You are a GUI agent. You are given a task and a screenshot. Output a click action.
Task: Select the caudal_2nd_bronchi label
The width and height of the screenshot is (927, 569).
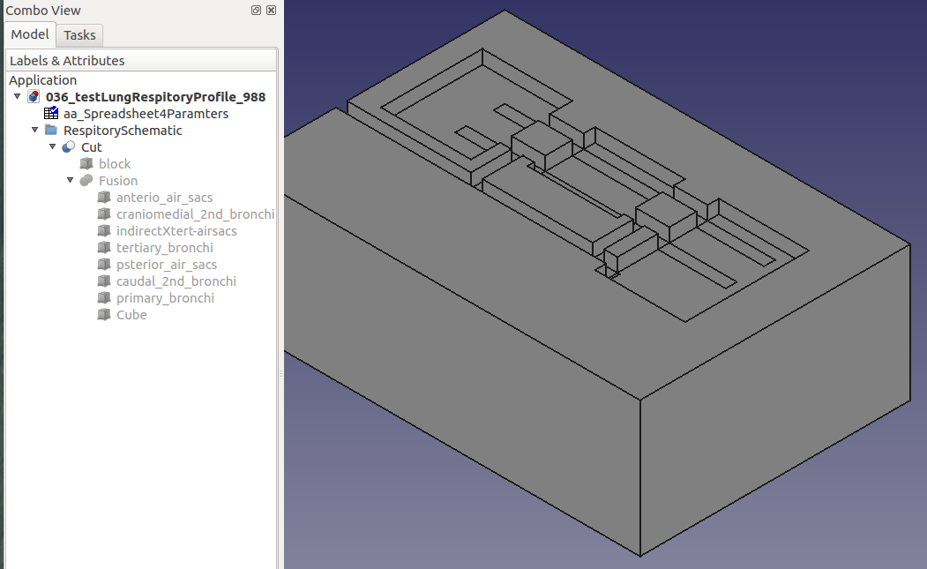[176, 281]
